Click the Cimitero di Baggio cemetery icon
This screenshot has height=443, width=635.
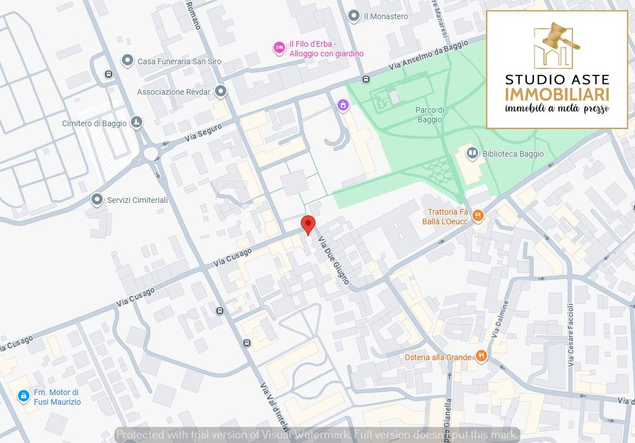(136, 122)
